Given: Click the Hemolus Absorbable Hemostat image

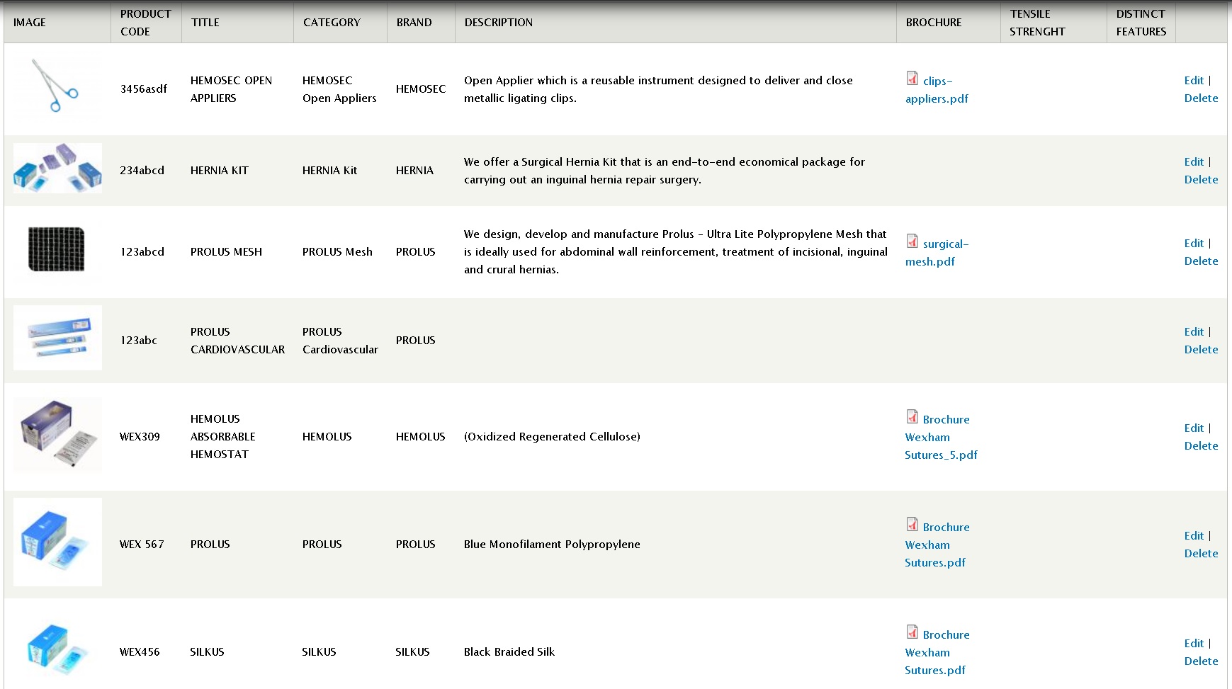Looking at the screenshot, I should coord(57,434).
